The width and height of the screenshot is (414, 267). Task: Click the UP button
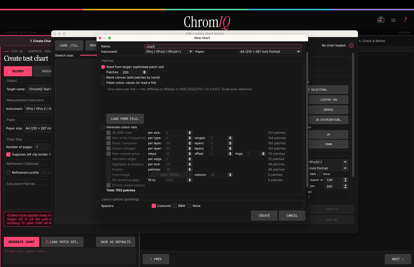pos(328,135)
